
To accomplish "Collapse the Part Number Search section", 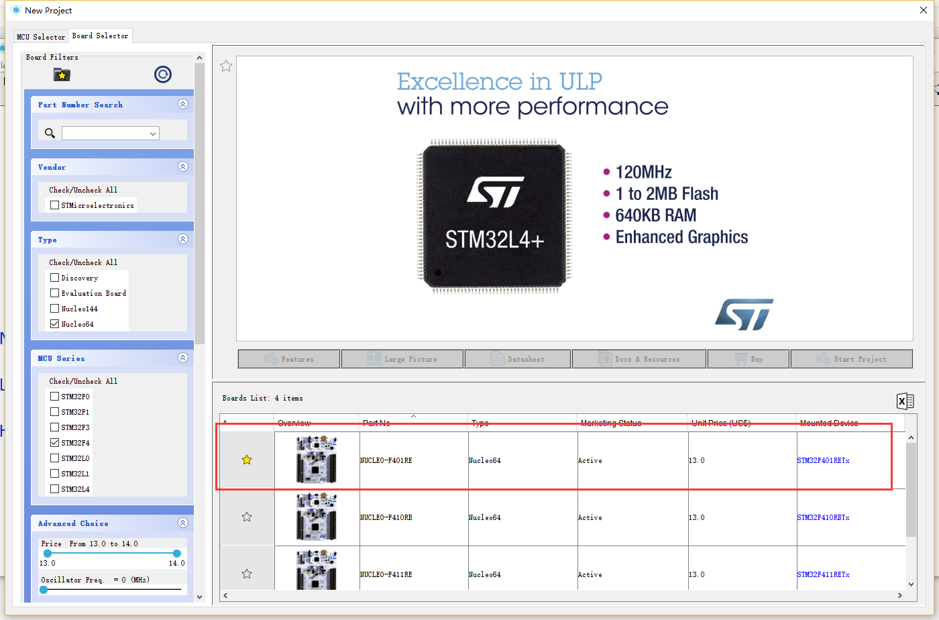I will [x=183, y=104].
